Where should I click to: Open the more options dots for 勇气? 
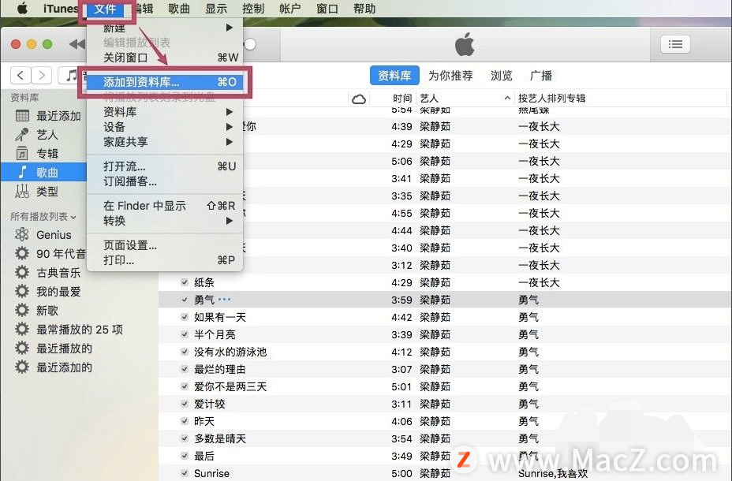point(225,299)
